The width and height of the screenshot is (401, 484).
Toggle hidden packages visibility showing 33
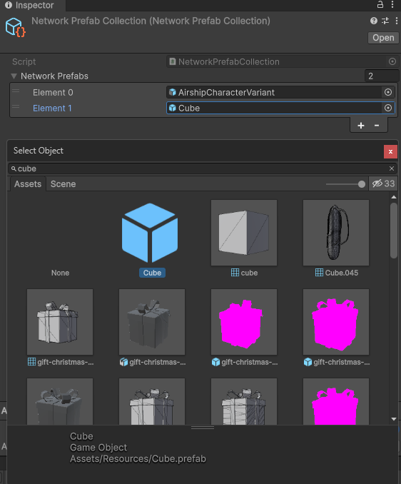point(383,183)
